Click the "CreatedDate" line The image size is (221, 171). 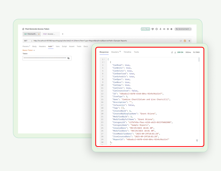coord(133,128)
